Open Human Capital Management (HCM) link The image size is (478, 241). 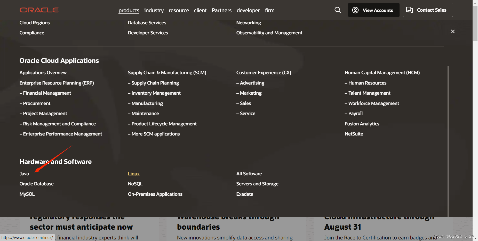[382, 73]
